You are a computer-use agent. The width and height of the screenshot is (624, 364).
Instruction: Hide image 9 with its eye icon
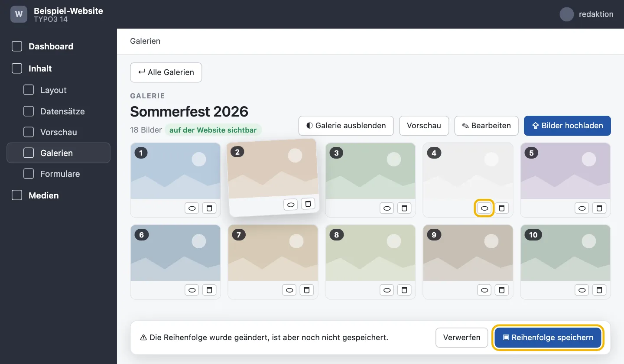pyautogui.click(x=485, y=290)
